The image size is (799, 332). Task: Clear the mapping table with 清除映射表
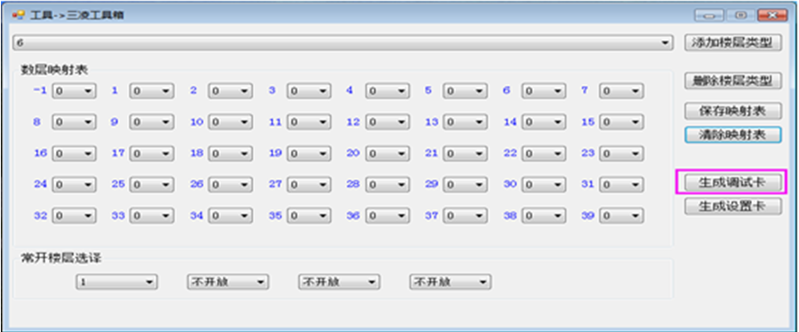coord(732,135)
